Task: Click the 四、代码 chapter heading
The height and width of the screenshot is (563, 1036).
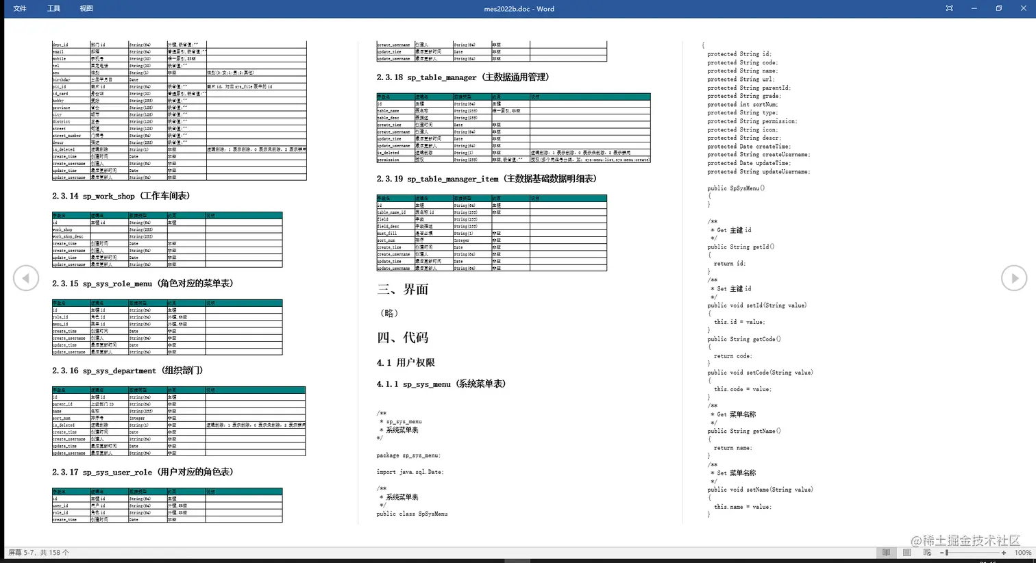Action: [x=402, y=337]
